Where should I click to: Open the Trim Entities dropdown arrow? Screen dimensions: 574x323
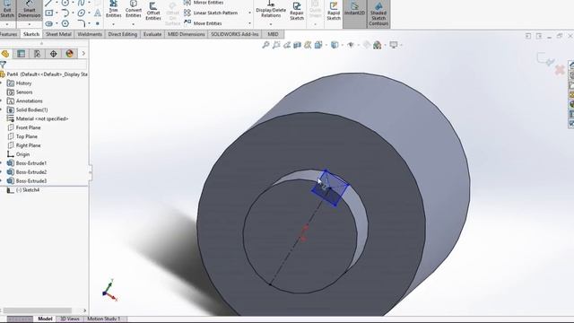click(x=114, y=24)
